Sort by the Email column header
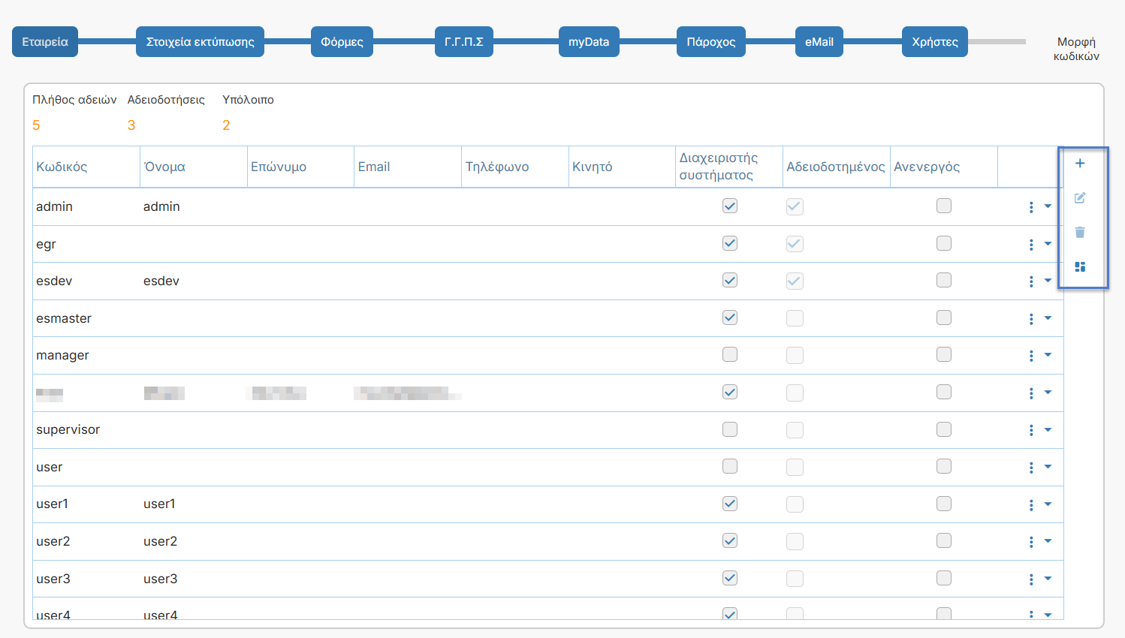This screenshot has width=1125, height=638. click(x=408, y=167)
